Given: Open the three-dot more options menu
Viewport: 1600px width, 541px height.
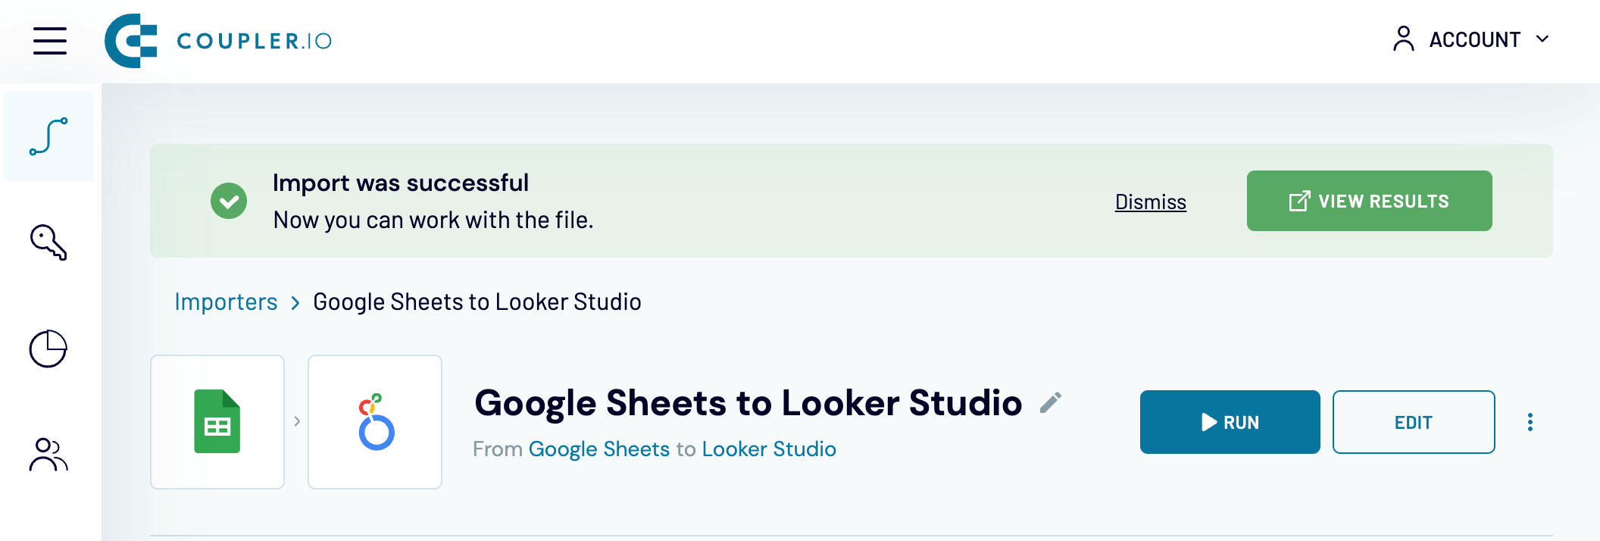Looking at the screenshot, I should point(1530,422).
